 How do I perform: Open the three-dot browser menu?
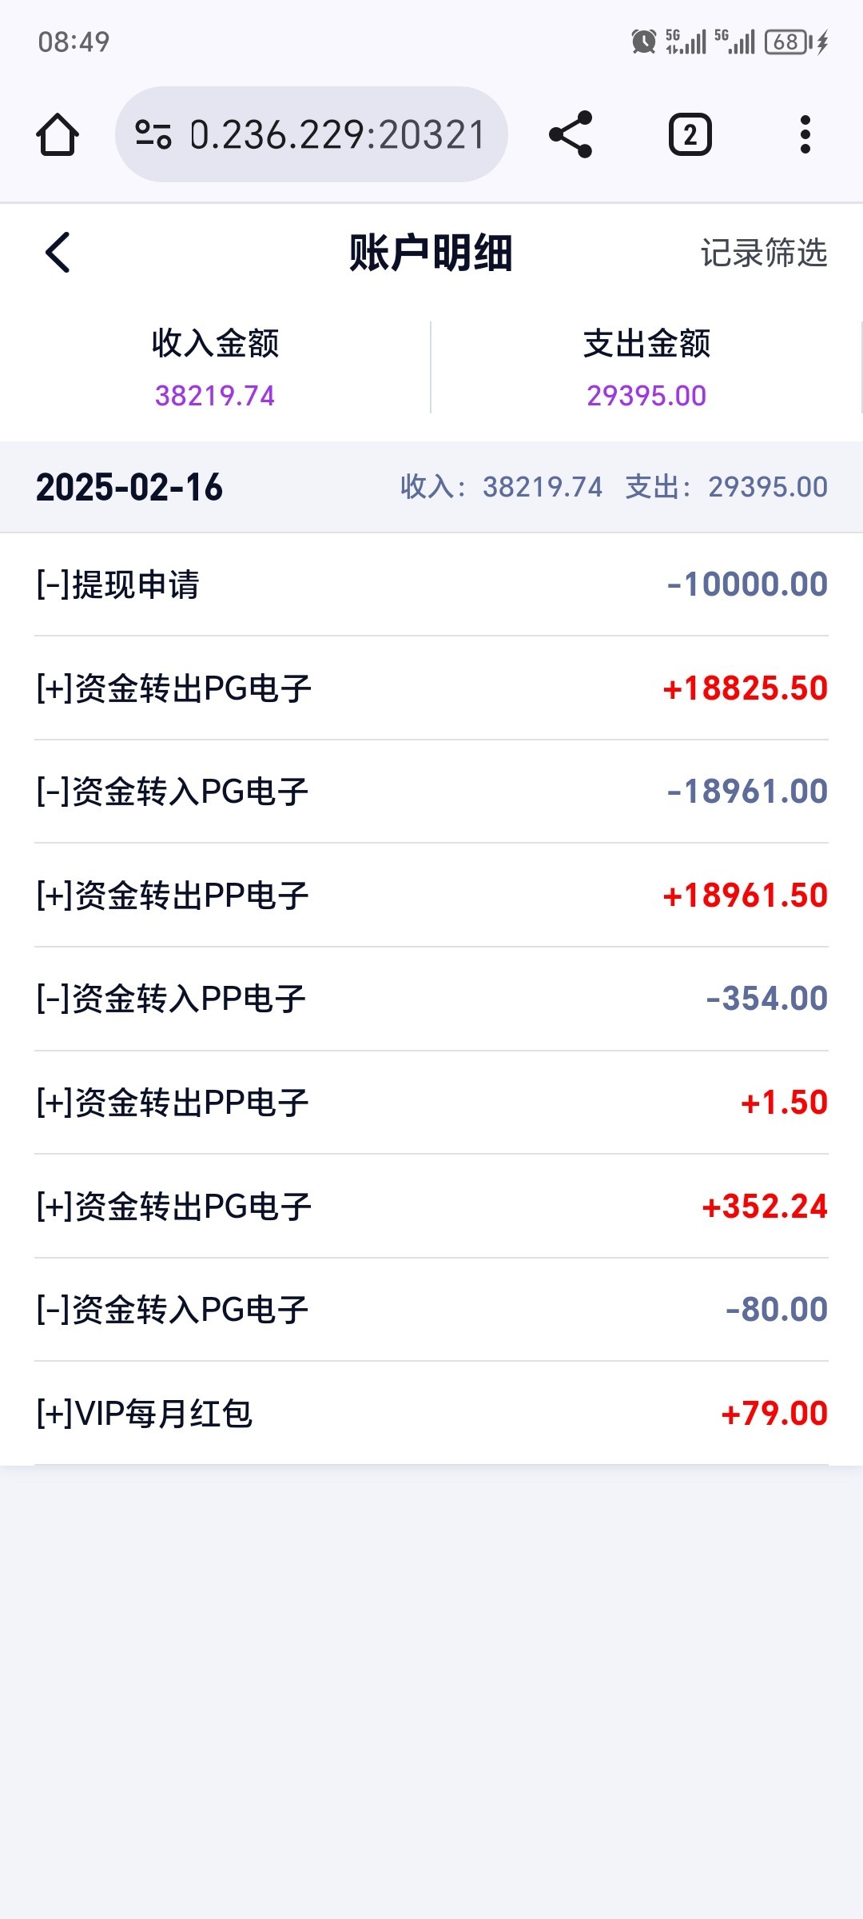[805, 134]
